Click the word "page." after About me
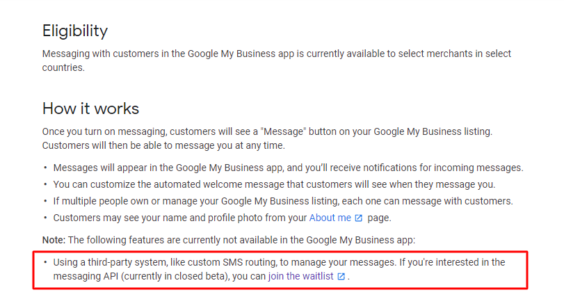The width and height of the screenshot is (564, 299). click(x=379, y=218)
